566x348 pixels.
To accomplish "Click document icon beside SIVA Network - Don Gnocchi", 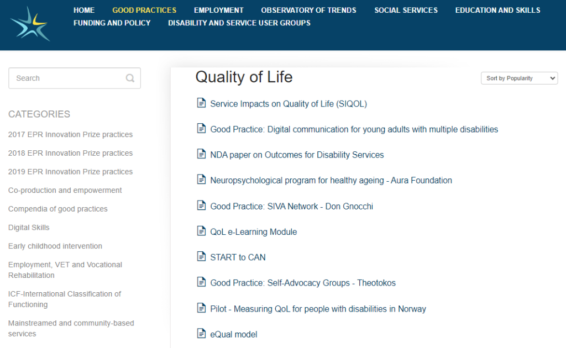I will pyautogui.click(x=201, y=205).
